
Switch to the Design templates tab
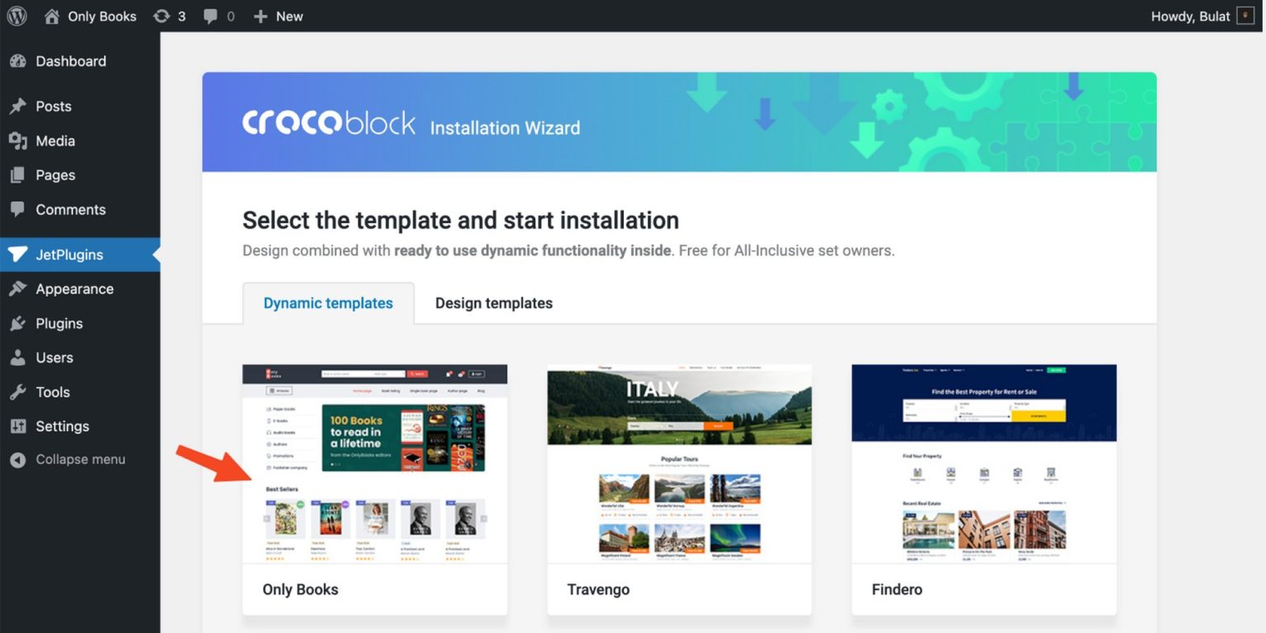(494, 303)
